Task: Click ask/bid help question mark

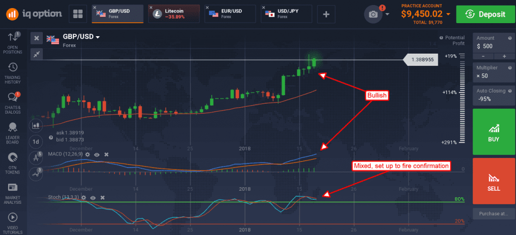Action: (x=51, y=138)
